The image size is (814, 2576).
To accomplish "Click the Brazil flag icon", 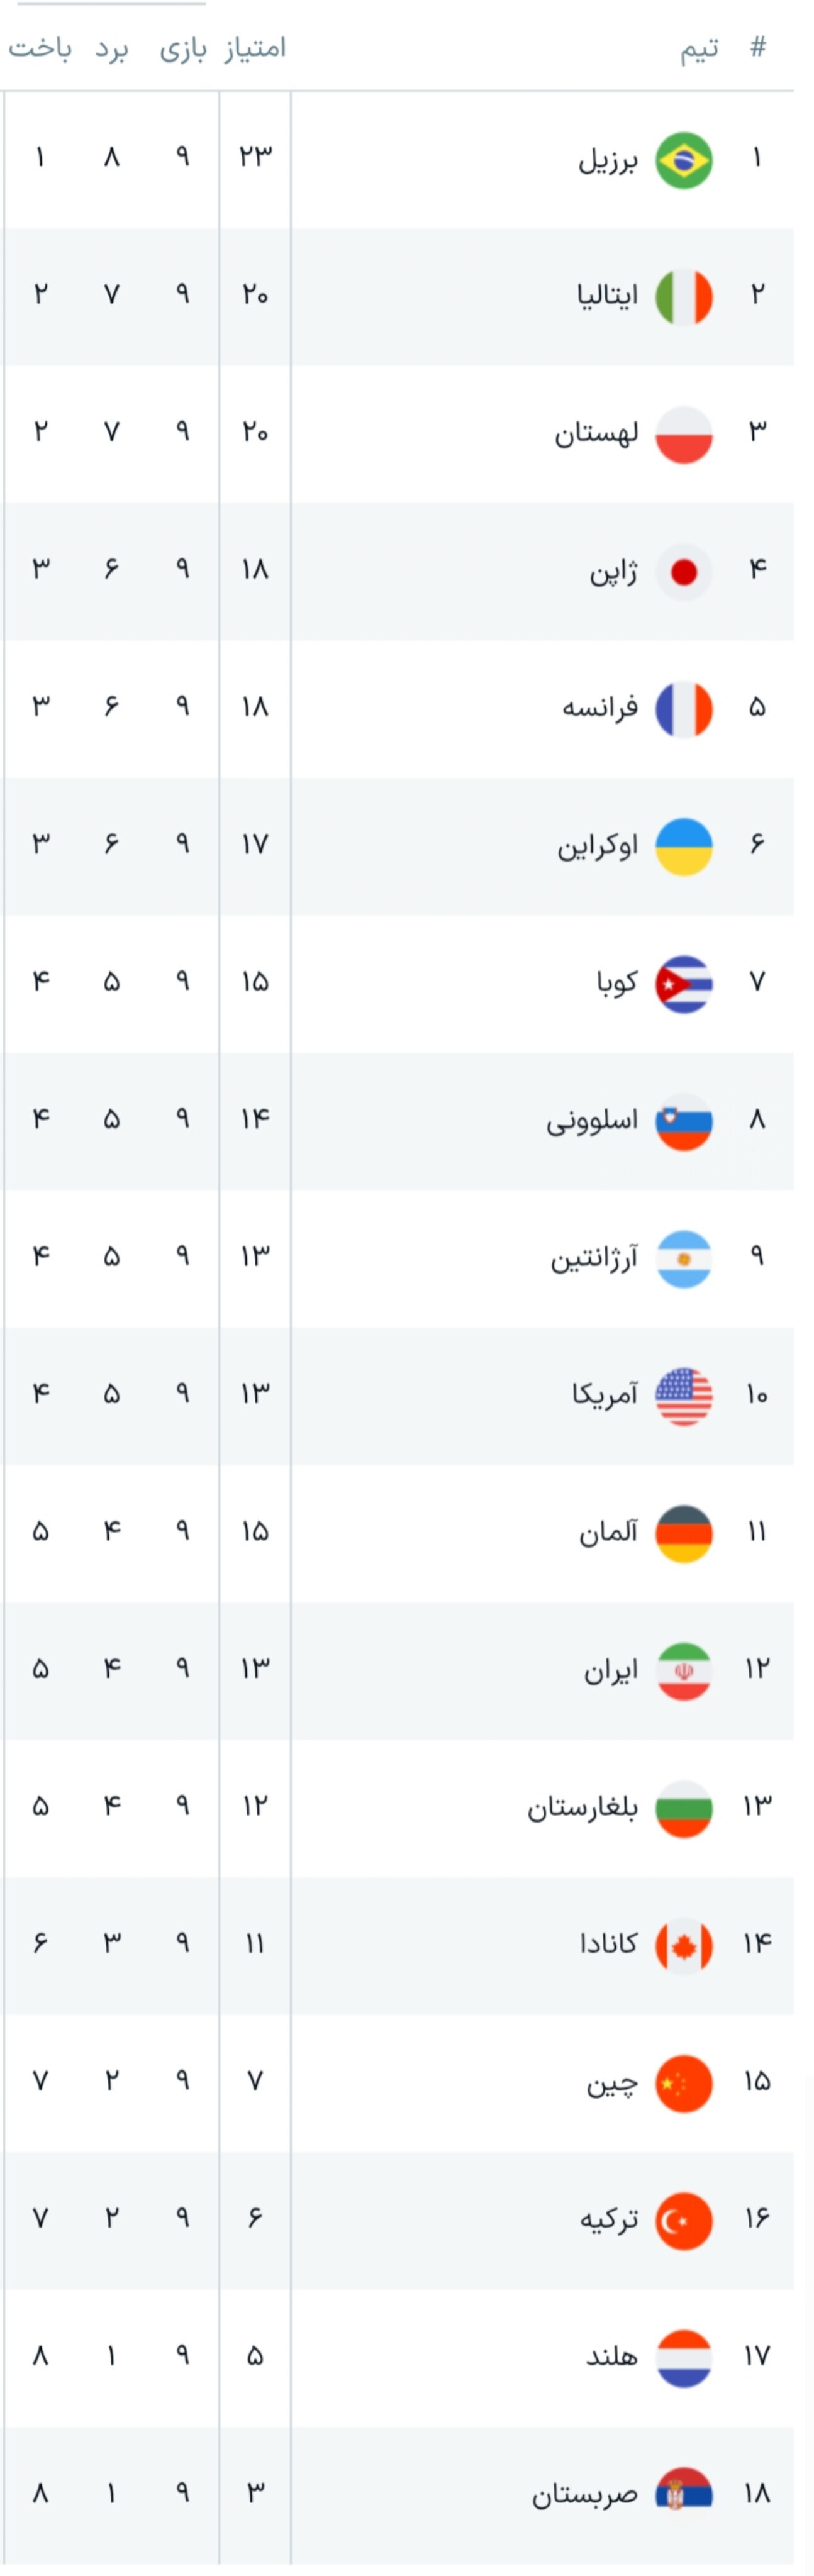I will click(x=684, y=160).
